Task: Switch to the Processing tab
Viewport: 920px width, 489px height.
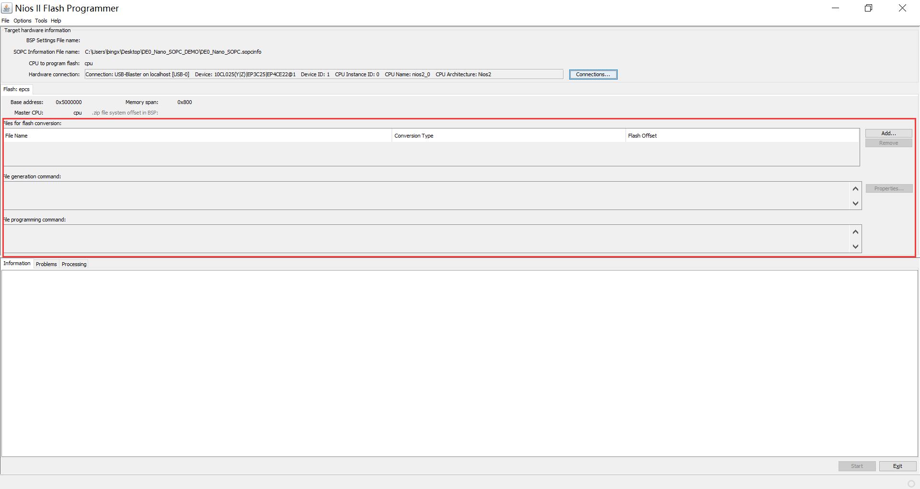Action: coord(74,264)
